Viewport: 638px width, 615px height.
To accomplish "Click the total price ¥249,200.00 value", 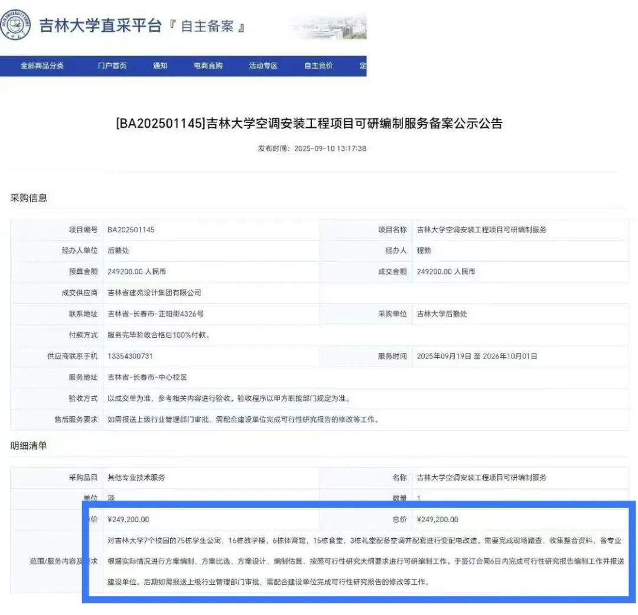I will [x=438, y=519].
